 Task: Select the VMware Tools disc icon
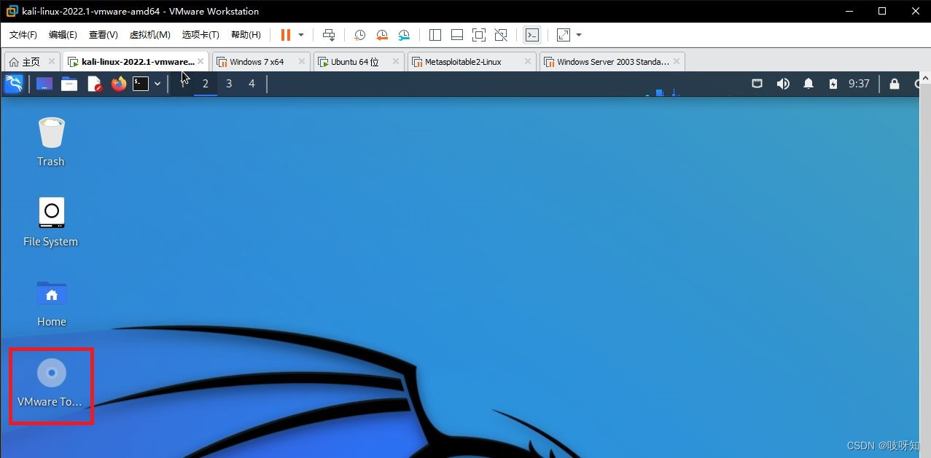[x=51, y=382]
